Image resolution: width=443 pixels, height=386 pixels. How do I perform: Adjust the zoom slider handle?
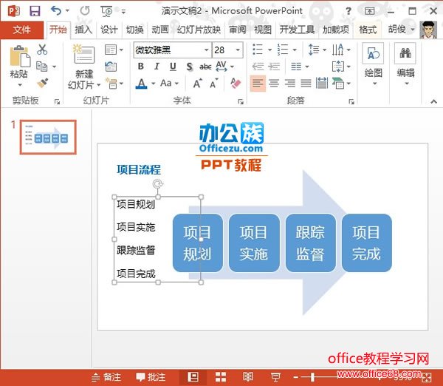tap(312, 377)
